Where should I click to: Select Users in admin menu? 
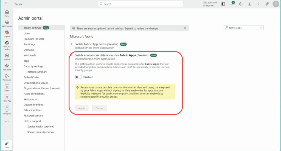point(27,33)
